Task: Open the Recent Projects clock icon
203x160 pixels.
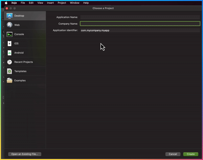Action: [x=9, y=62]
